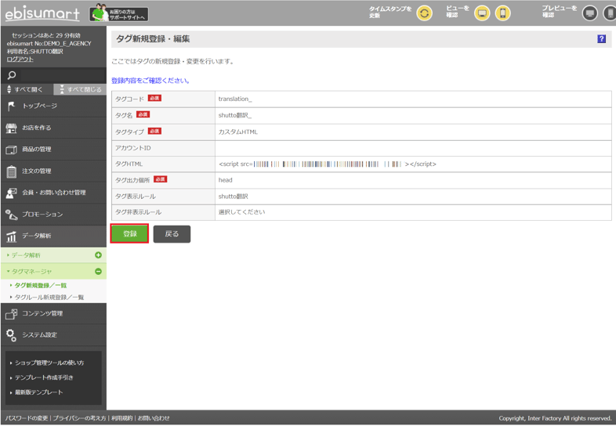This screenshot has width=616, height=426.
Task: Click パスワードの変更 footer link
Action: (27, 418)
